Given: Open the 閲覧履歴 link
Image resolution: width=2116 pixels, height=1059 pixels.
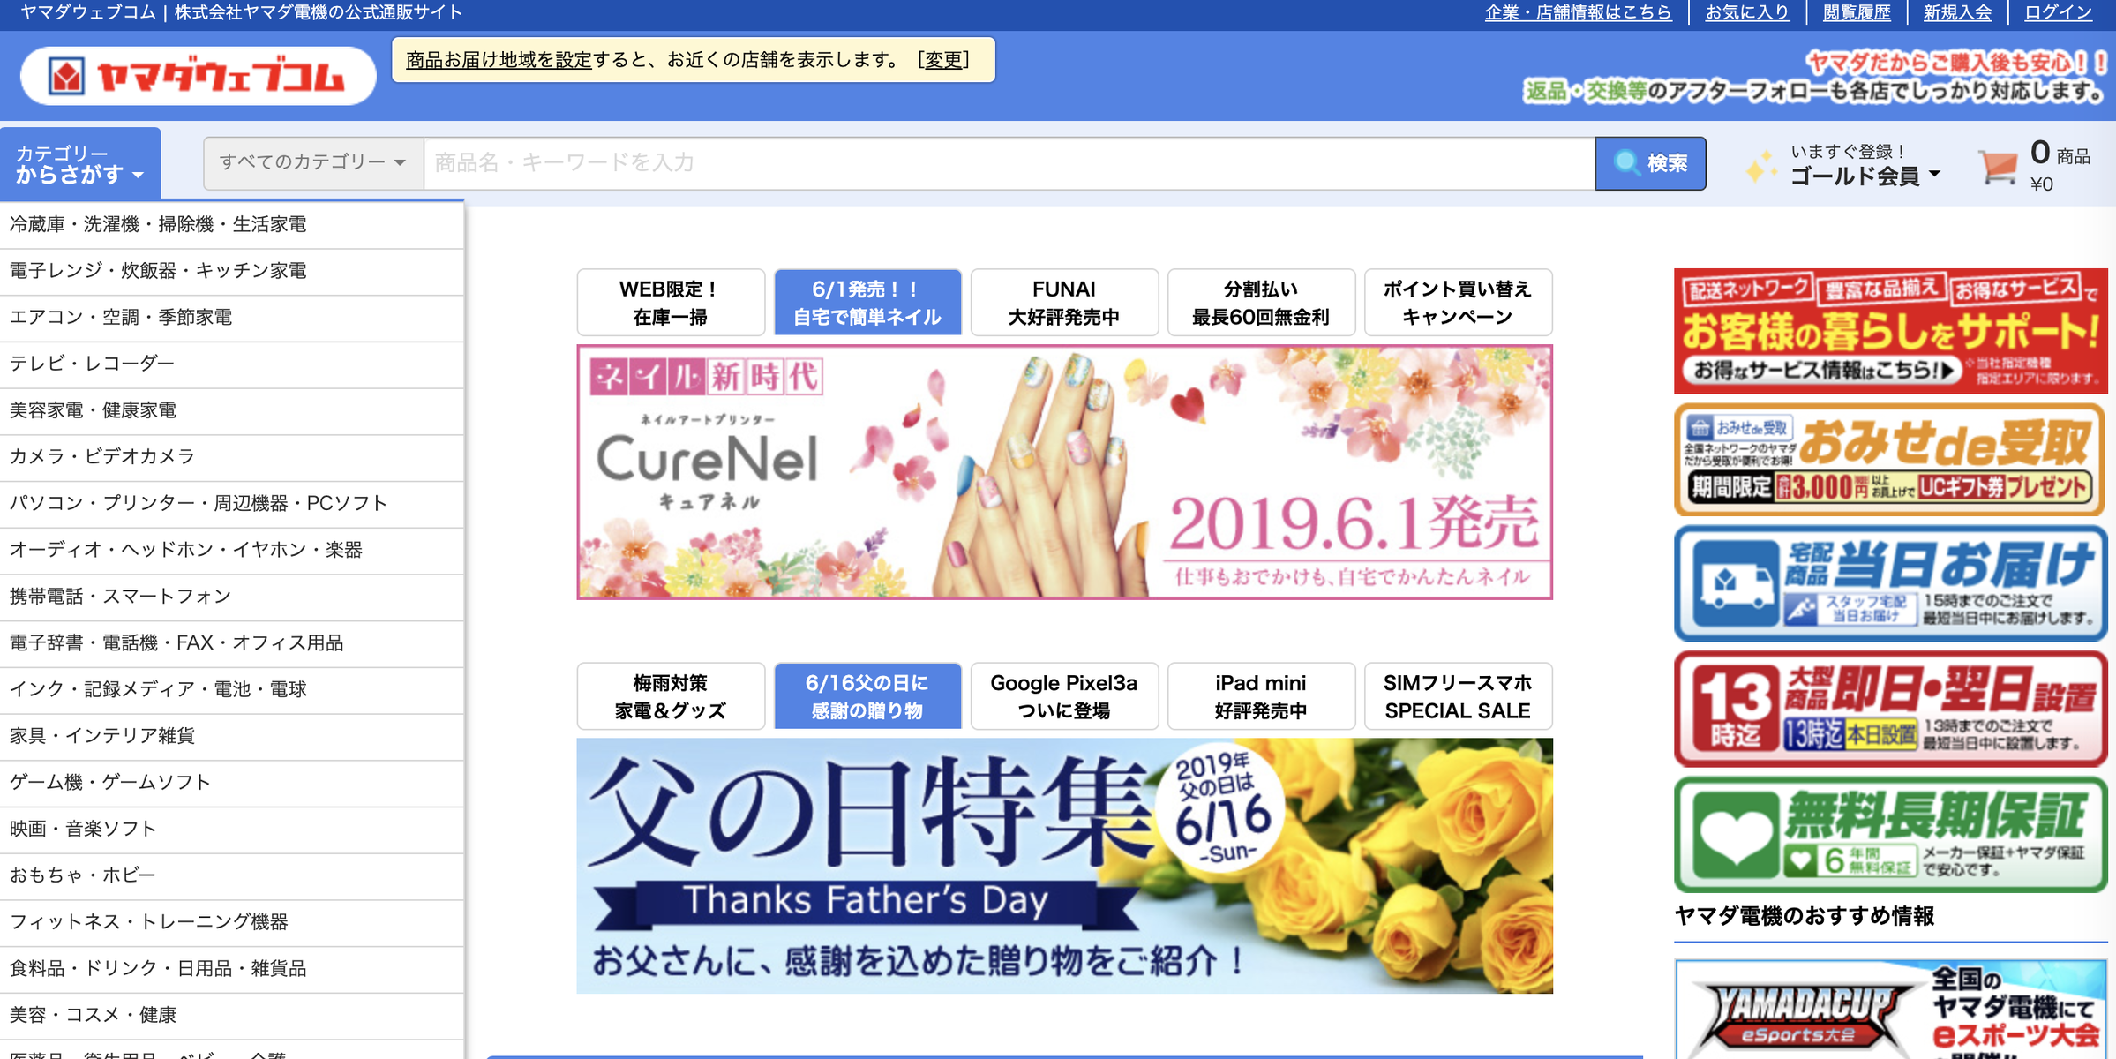Looking at the screenshot, I should 1857,12.
